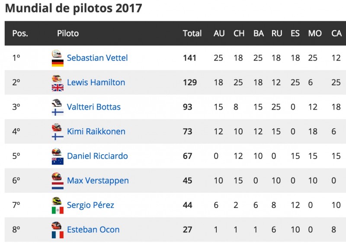Open the Esteban Ocon link
Screen dimensions: 346x243
(93, 230)
